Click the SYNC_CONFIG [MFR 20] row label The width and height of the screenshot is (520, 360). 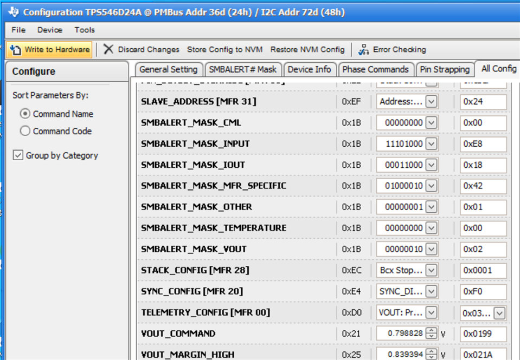192,291
